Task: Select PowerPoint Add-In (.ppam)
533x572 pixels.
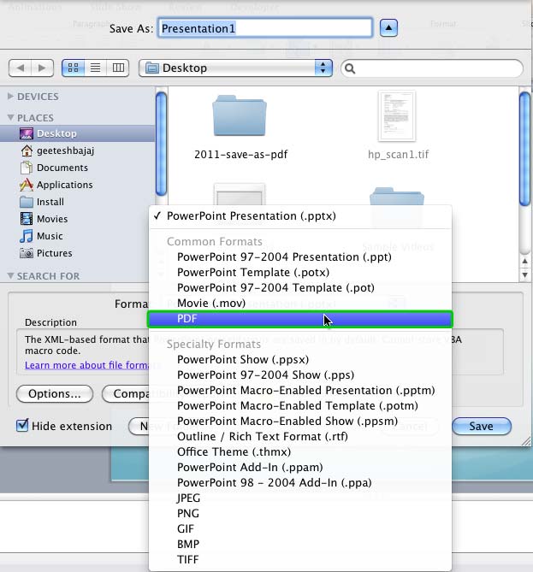Action: 300,468
